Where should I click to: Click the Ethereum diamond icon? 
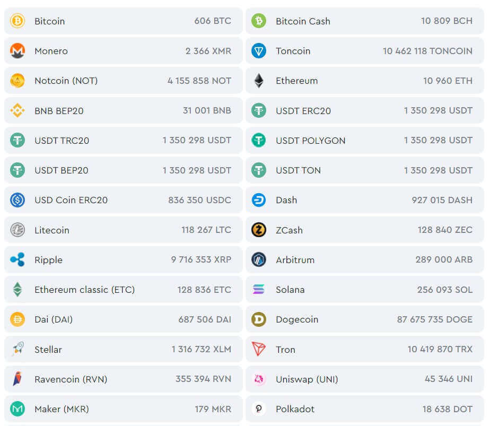click(259, 81)
